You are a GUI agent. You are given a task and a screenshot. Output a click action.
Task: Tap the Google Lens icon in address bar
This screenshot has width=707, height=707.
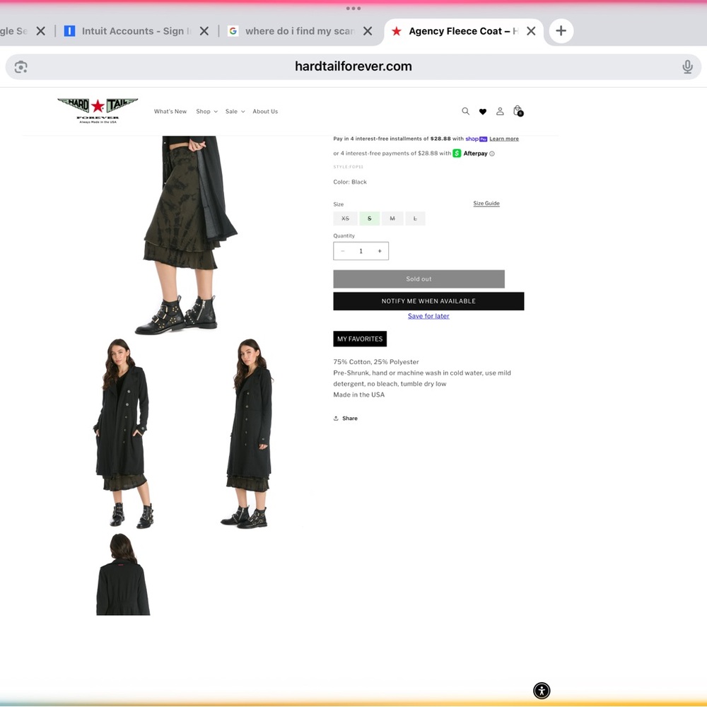point(21,66)
